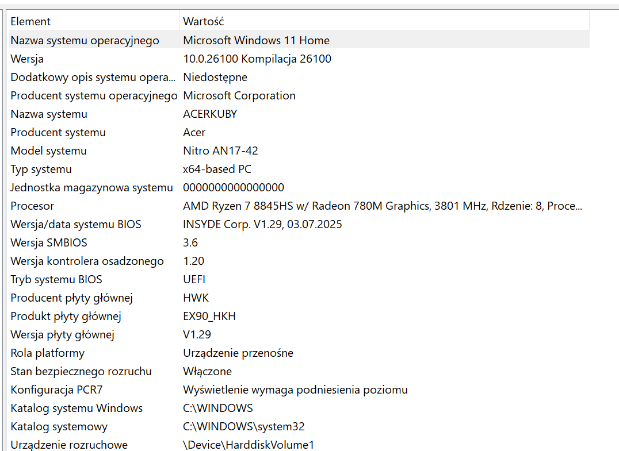The image size is (619, 451).
Task: Select Katalog systemu Windows label
Action: tap(77, 408)
